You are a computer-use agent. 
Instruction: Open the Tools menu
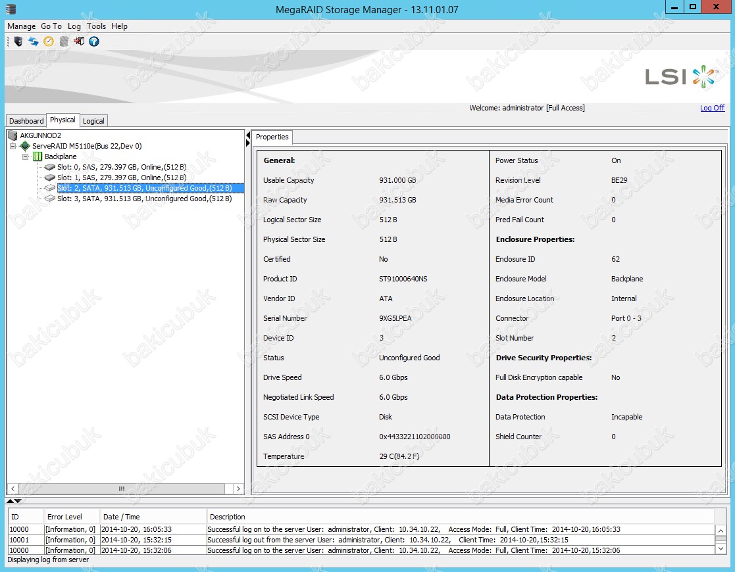(96, 26)
